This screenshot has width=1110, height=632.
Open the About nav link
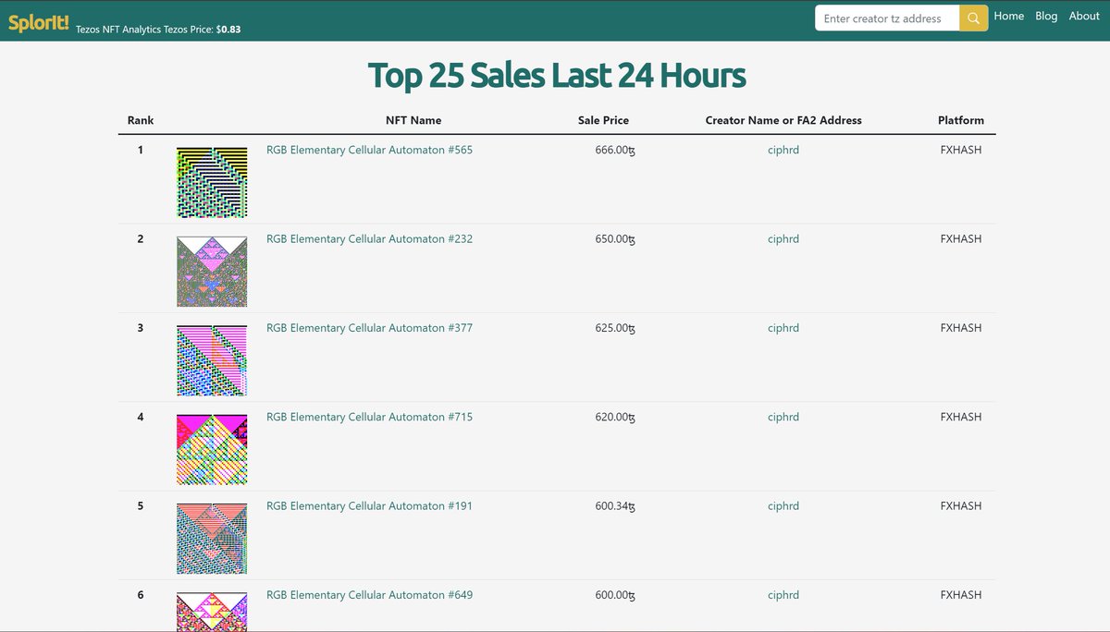pos(1084,16)
